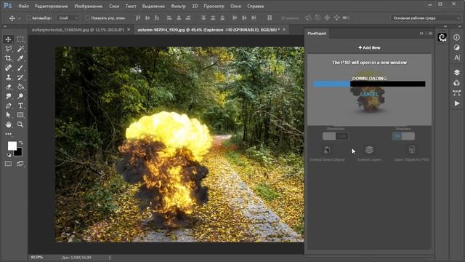Image resolution: width=465 pixels, height=262 pixels.
Task: Open the Actions panel play icon
Action: [x=457, y=103]
